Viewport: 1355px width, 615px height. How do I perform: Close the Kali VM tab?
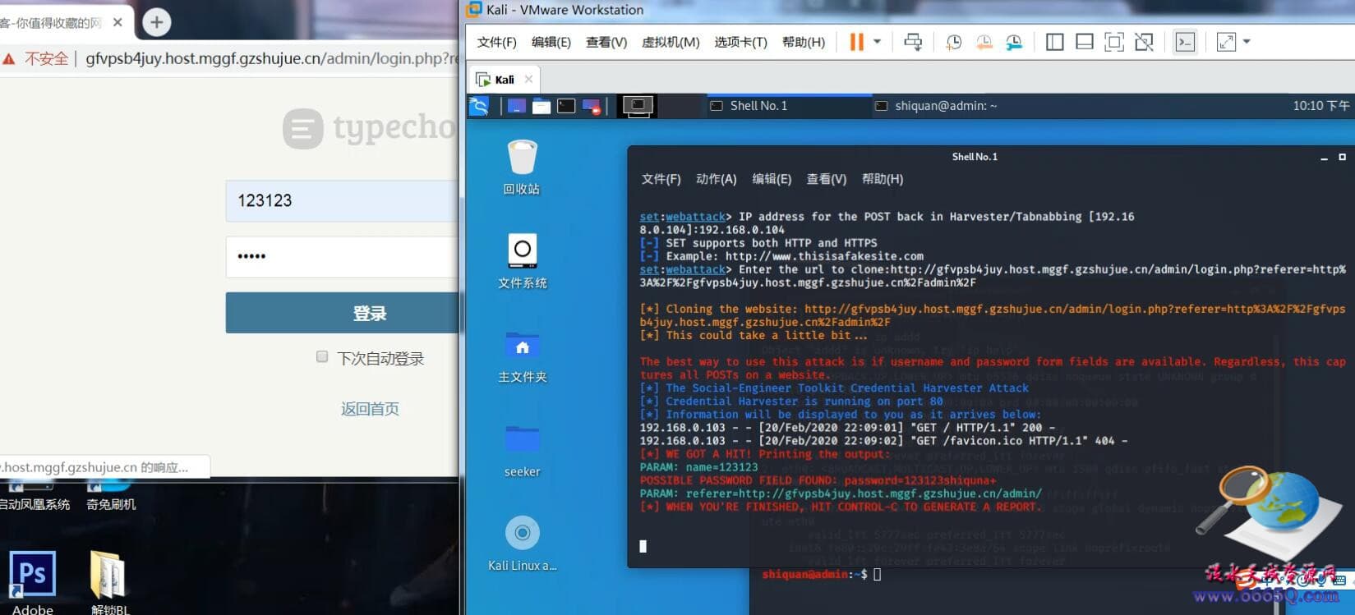point(528,79)
